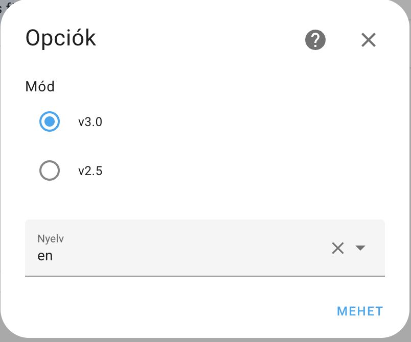Click the Nyelv field label
The height and width of the screenshot is (342, 411).
pos(51,238)
